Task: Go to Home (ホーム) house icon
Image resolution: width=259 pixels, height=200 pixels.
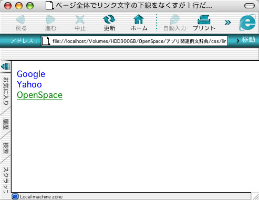Action: [x=139, y=19]
